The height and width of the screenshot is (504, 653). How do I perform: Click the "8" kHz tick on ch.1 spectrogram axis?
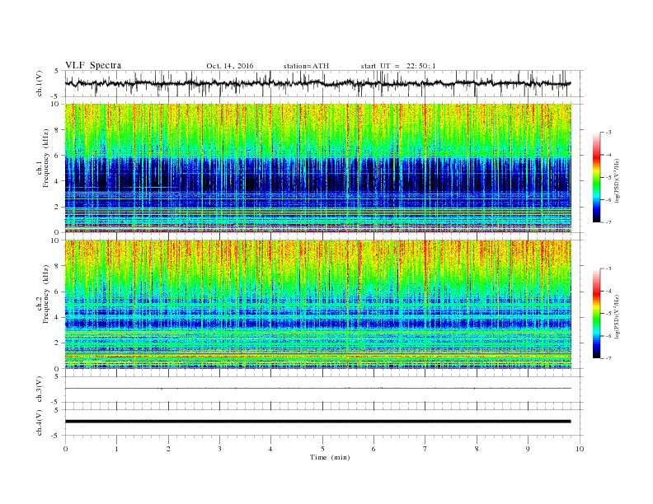coord(58,130)
